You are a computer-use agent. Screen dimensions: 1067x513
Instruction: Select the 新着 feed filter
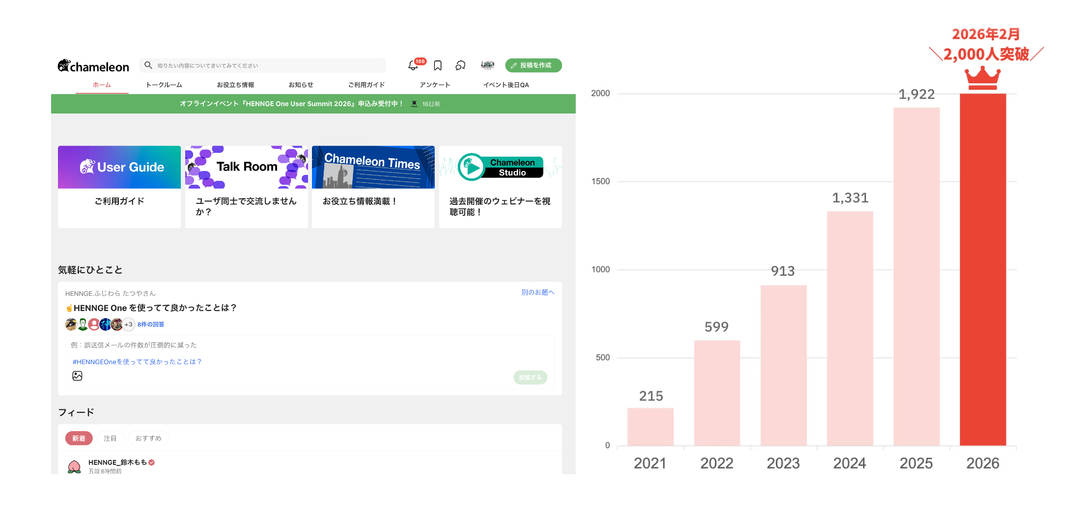click(x=79, y=438)
